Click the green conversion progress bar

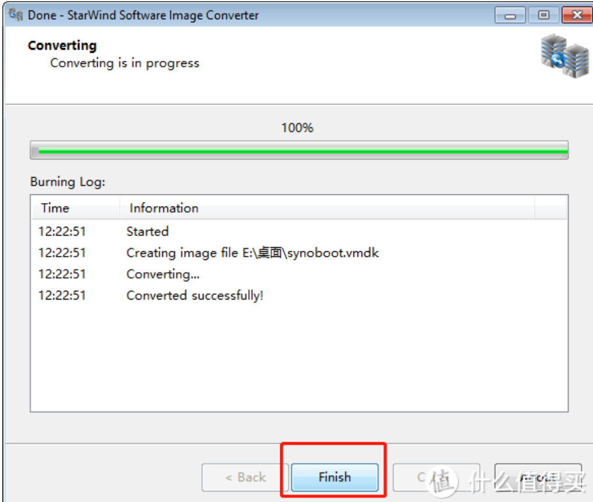(x=299, y=150)
